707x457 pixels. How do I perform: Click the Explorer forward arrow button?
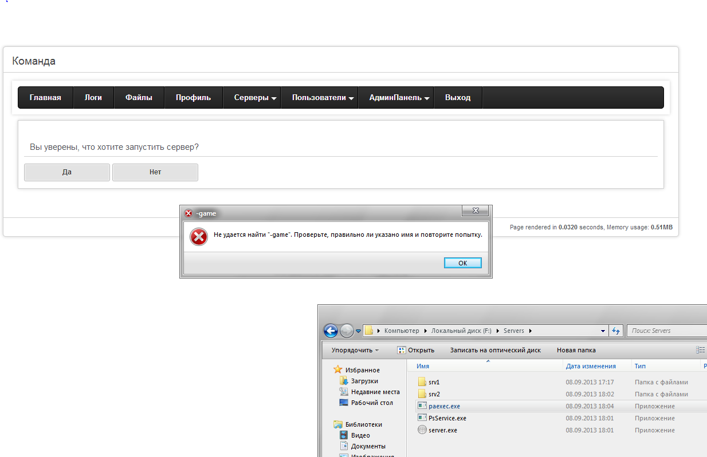[347, 331]
